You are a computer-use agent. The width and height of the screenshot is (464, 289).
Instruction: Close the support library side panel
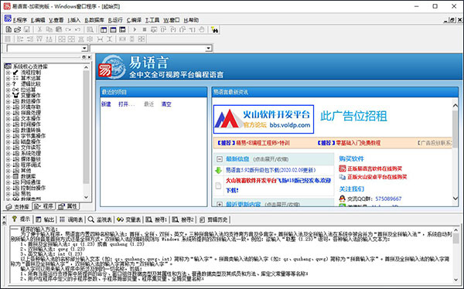coord(90,57)
